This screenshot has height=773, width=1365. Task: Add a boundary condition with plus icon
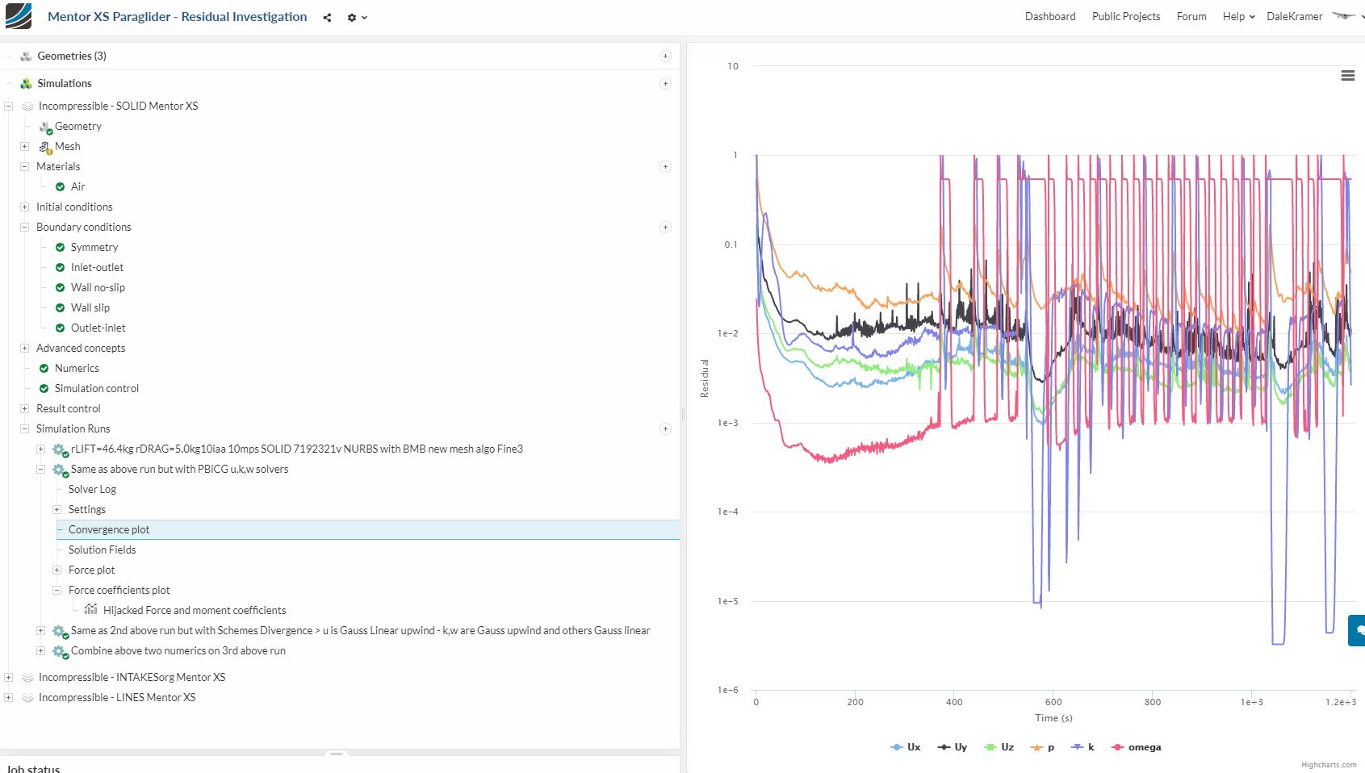pyautogui.click(x=665, y=228)
